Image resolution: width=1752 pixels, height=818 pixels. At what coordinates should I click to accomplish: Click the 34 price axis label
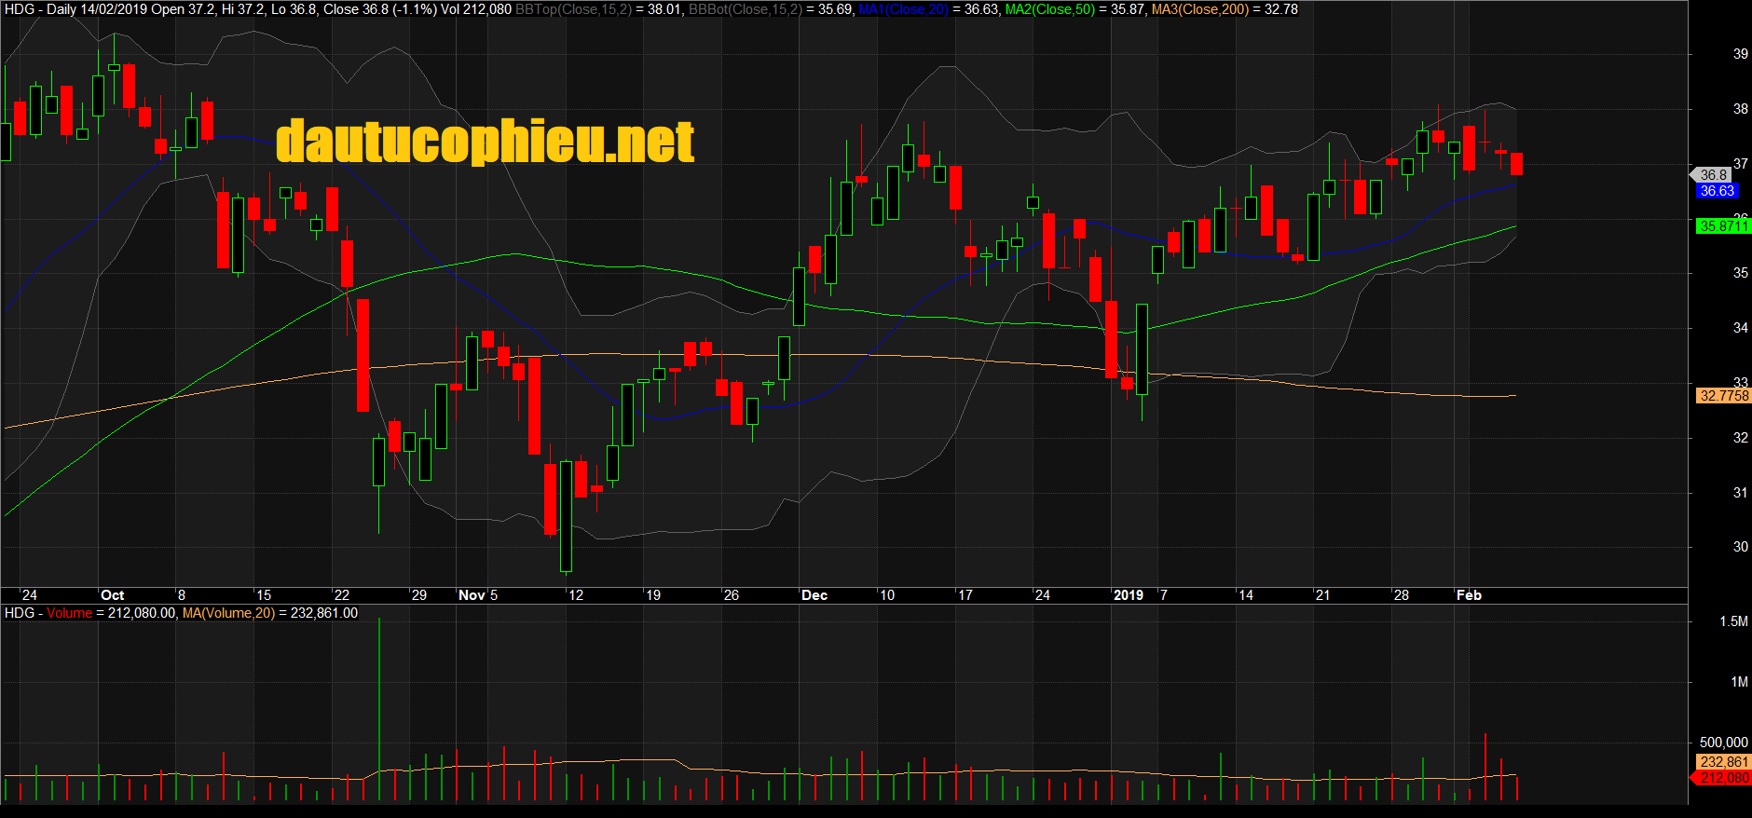(x=1740, y=328)
